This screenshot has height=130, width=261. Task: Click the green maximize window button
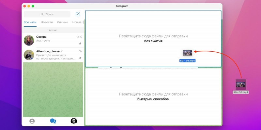[x=33, y=6]
